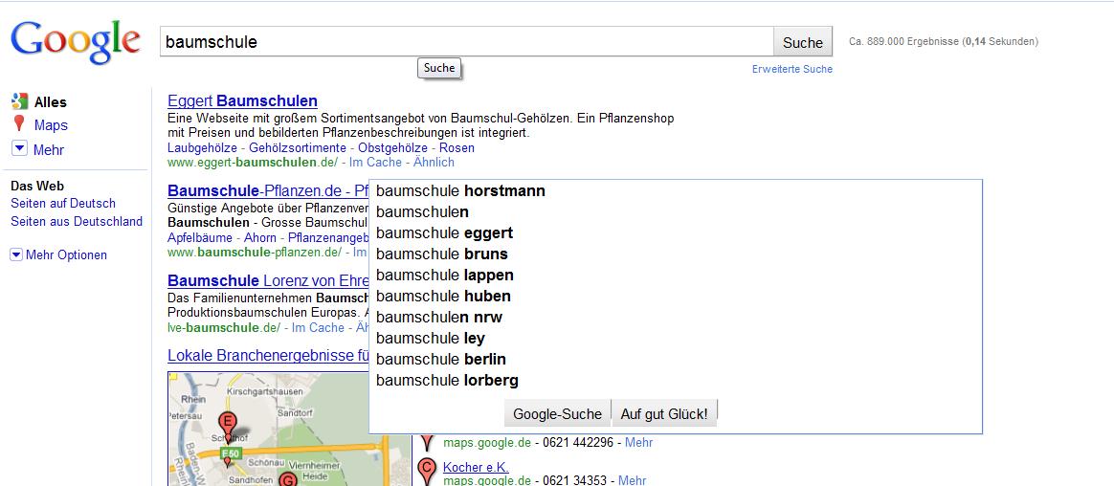Open Erweiterte Suche link

pyautogui.click(x=792, y=69)
